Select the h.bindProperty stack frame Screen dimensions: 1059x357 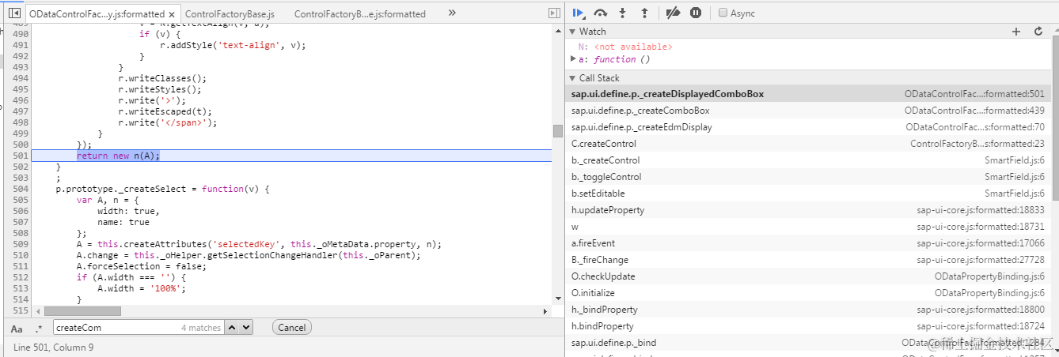(x=808, y=326)
